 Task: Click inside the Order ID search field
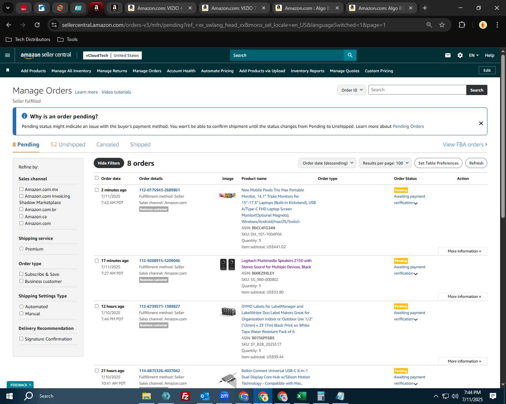click(x=417, y=90)
